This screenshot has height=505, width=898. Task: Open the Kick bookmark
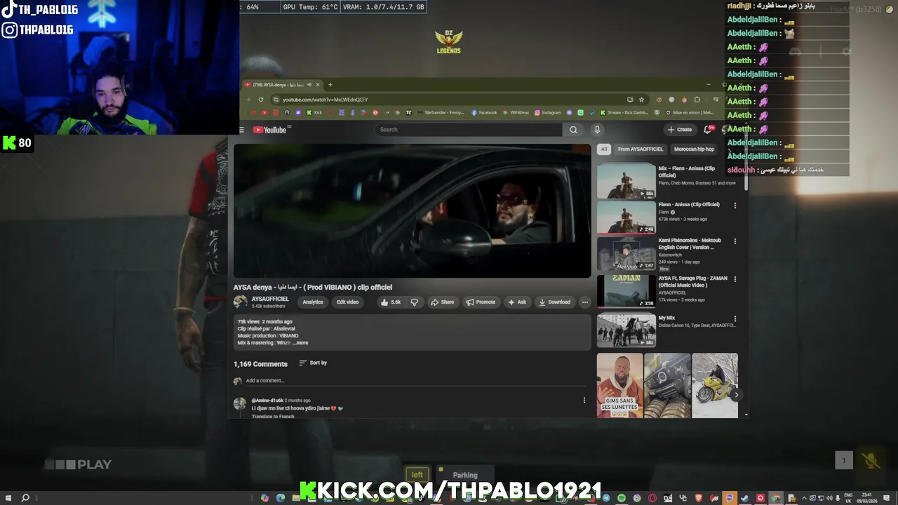314,112
